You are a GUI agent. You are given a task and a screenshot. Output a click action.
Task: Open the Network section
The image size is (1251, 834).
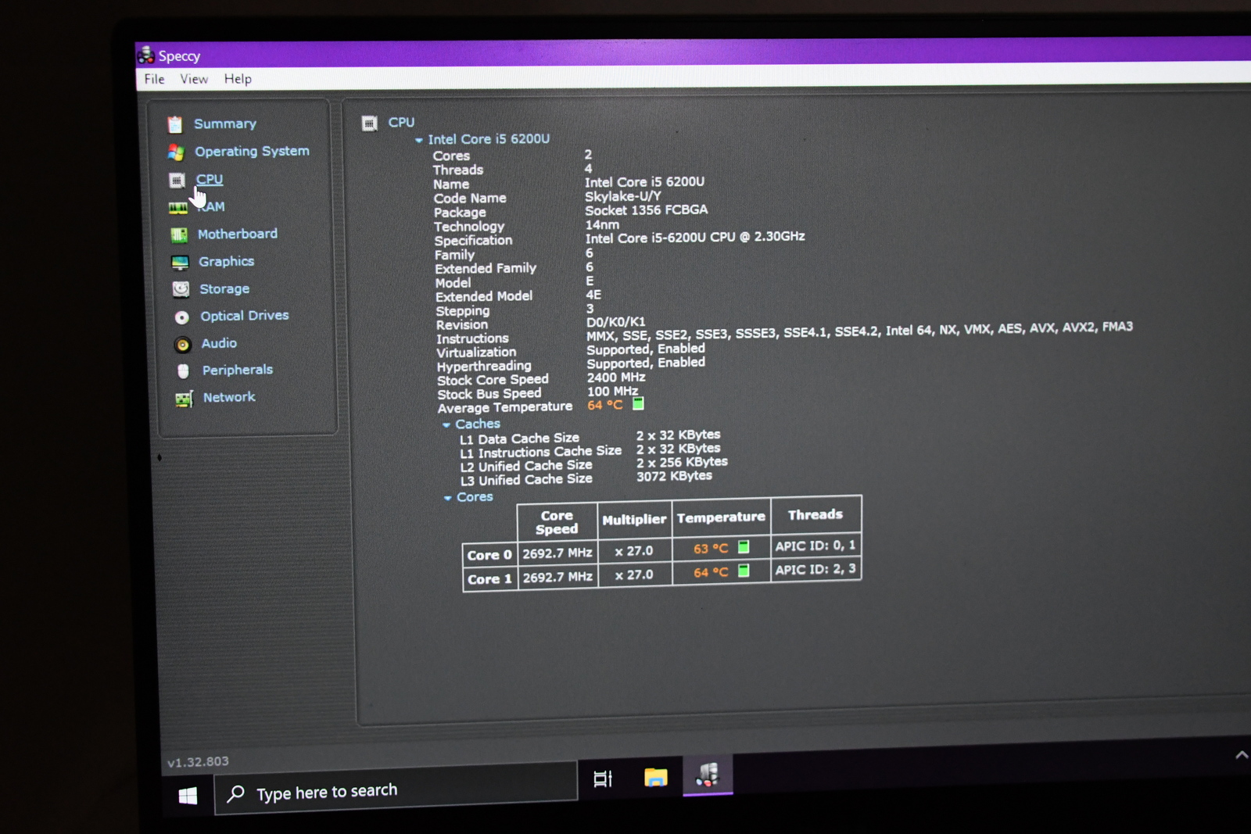(x=229, y=397)
